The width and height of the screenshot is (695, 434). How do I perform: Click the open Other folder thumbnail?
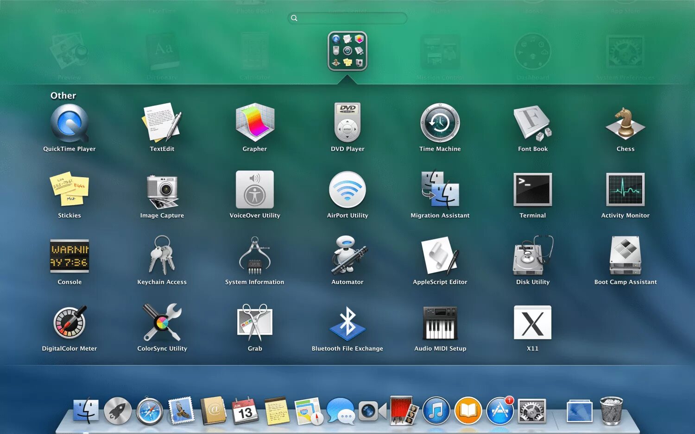pos(347,51)
